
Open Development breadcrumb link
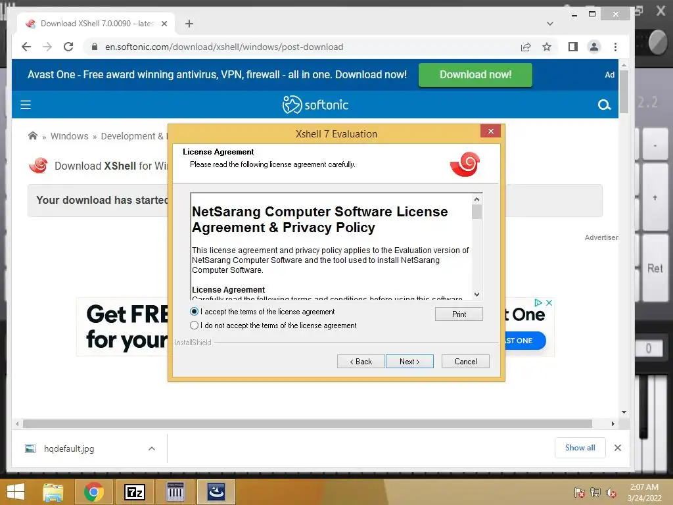pos(134,136)
